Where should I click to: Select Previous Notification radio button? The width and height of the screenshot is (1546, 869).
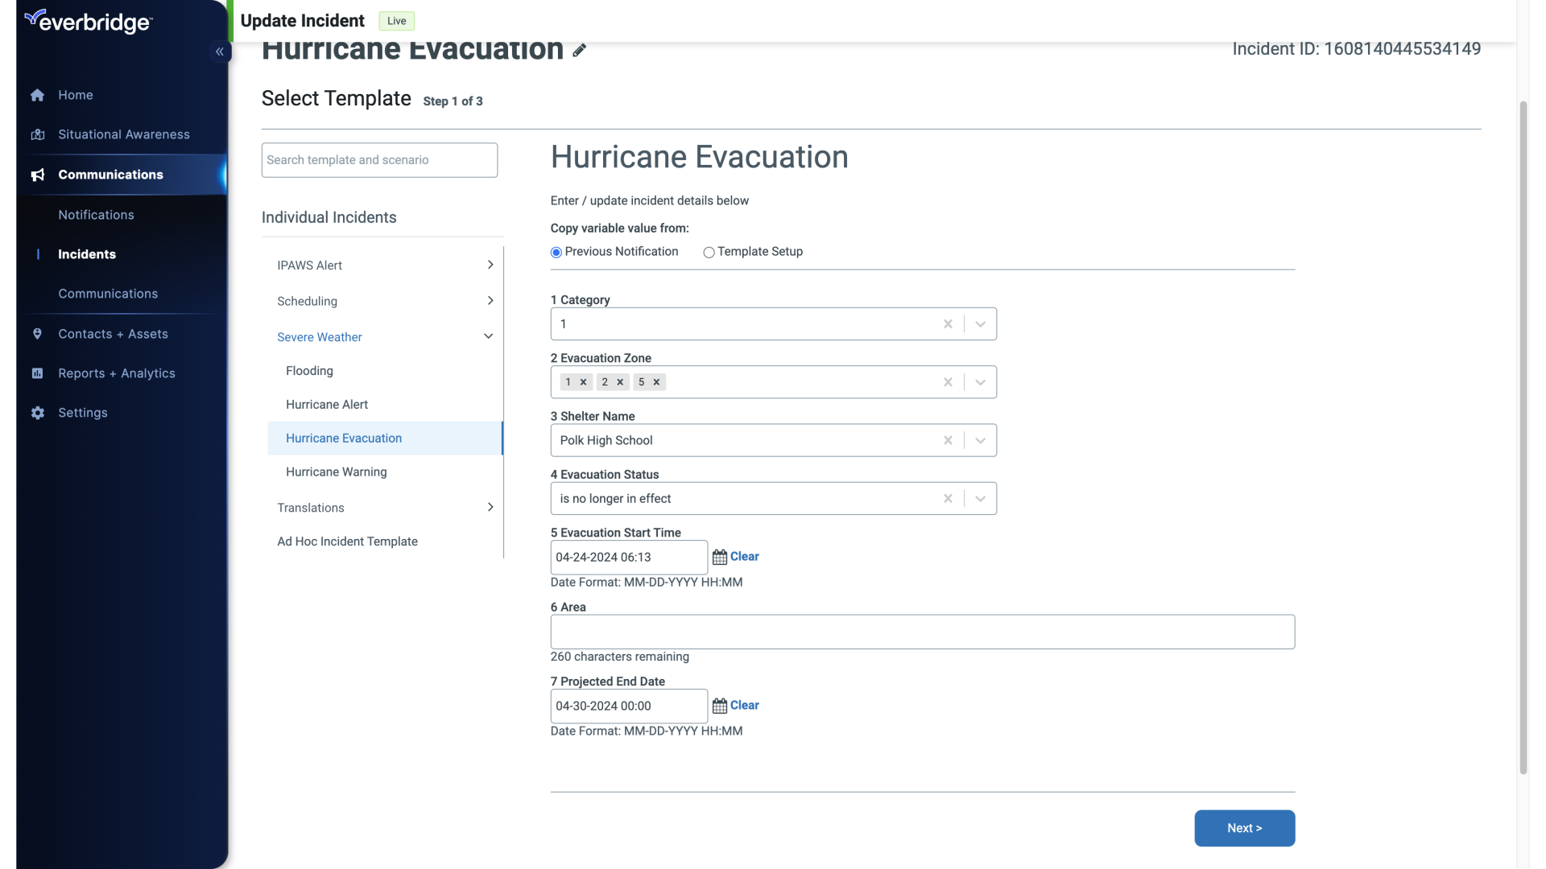[556, 253]
